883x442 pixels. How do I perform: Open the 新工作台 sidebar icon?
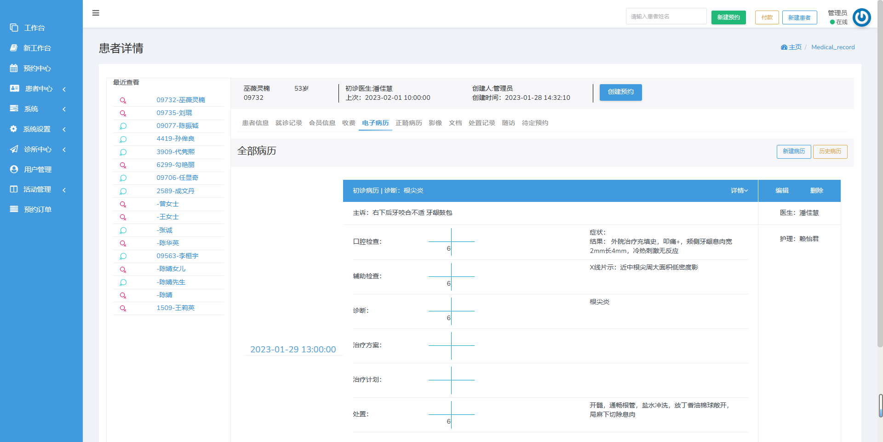pyautogui.click(x=14, y=48)
